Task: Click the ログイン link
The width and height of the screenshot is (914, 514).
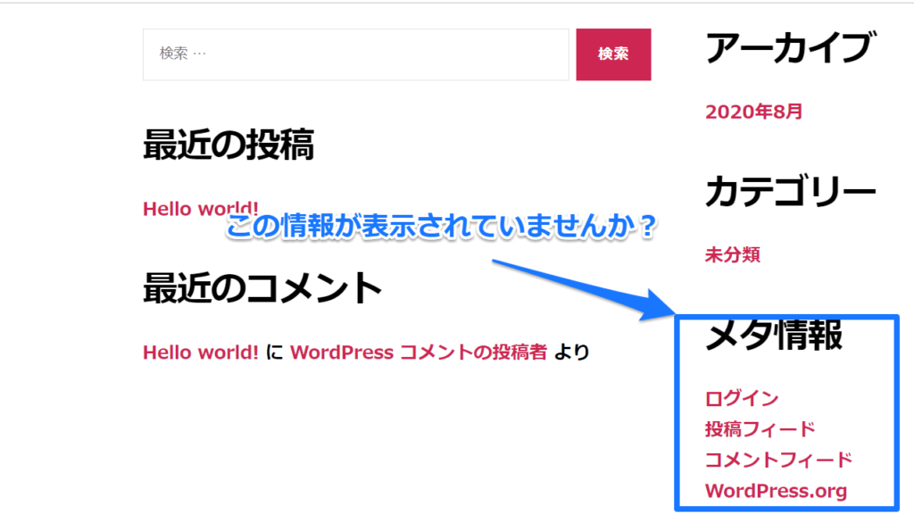Action: pos(741,399)
